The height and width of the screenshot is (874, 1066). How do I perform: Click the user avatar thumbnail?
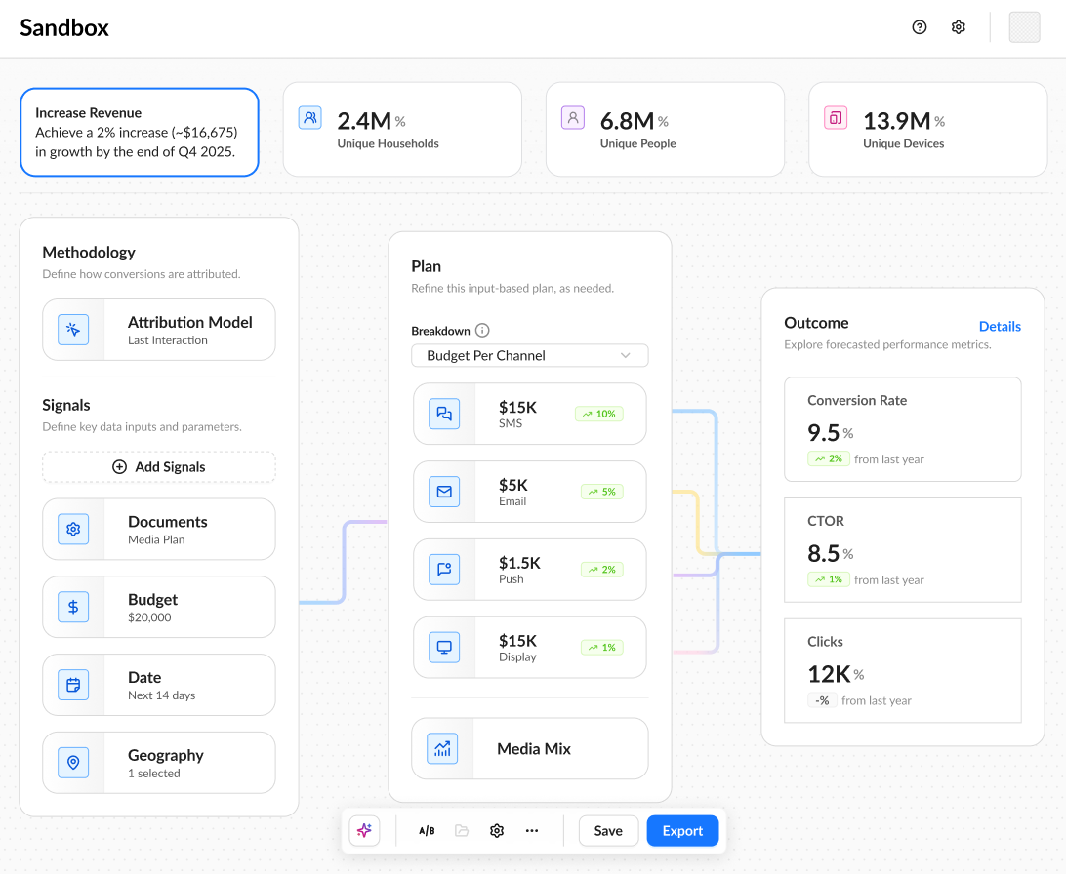click(x=1025, y=27)
